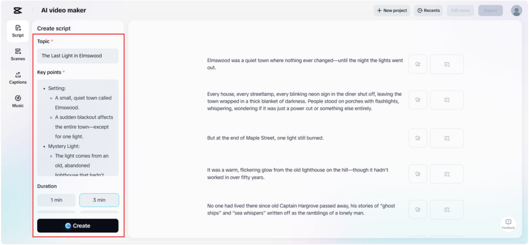Open the Feedback icon
Viewport: 529px width, 245px height.
[x=508, y=223]
